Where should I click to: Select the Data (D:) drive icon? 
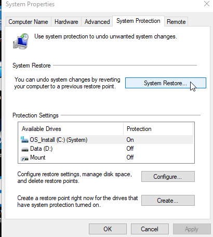25,149
